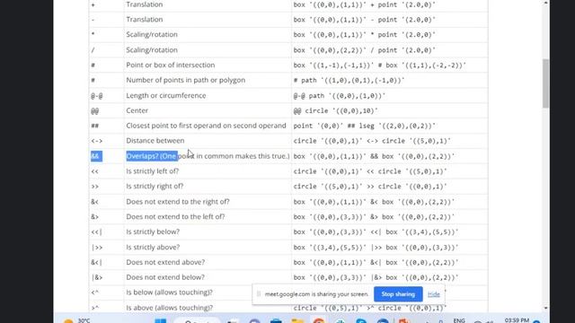Viewport: 575px width, 323px height.
Task: Click the |>> operator cell
Action: click(x=97, y=248)
